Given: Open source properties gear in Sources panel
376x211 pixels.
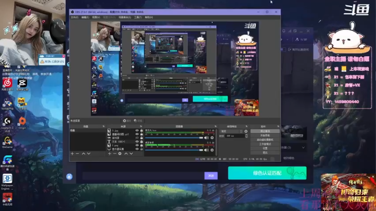Looking at the screenshot, I should pos(120,154).
